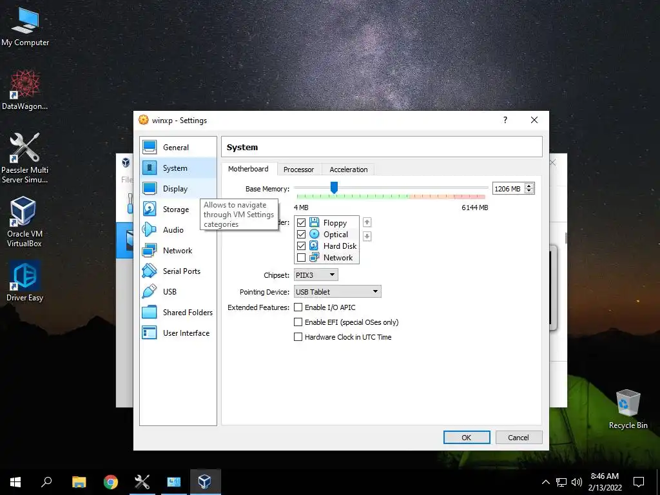Image resolution: width=660 pixels, height=495 pixels.
Task: Open the Serial Ports plug icon
Action: [x=150, y=271]
